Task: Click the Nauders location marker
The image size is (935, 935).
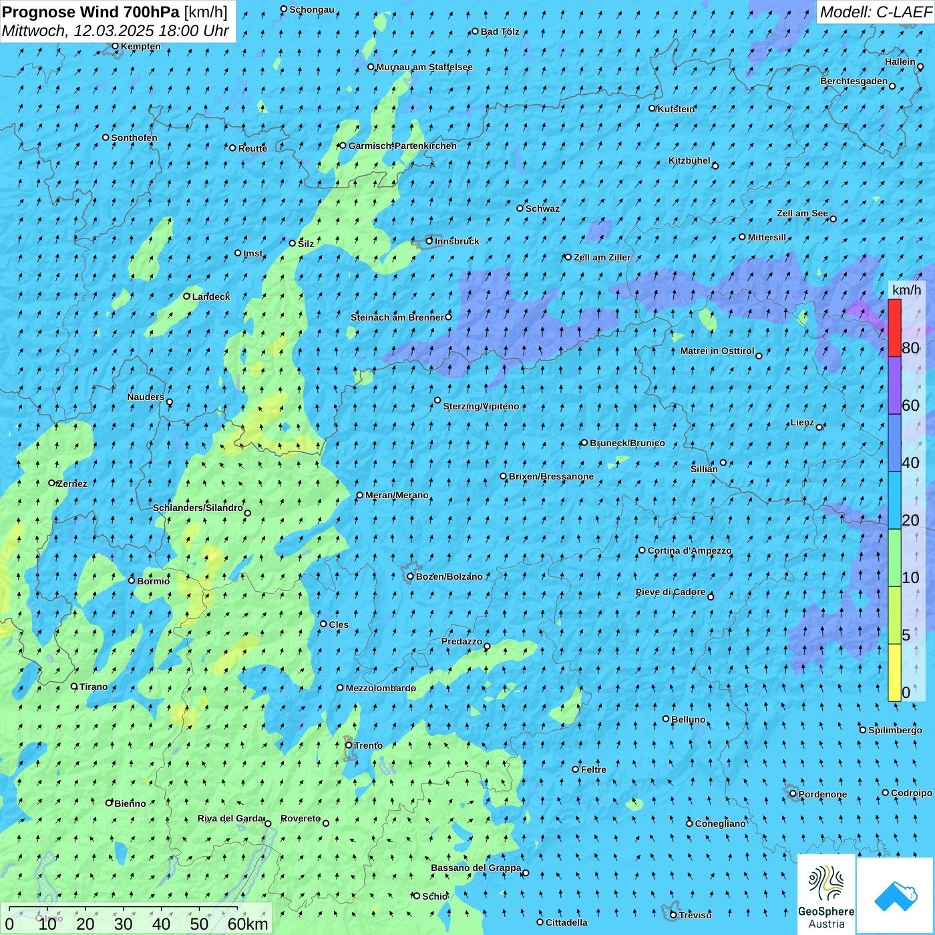Action: (x=170, y=402)
